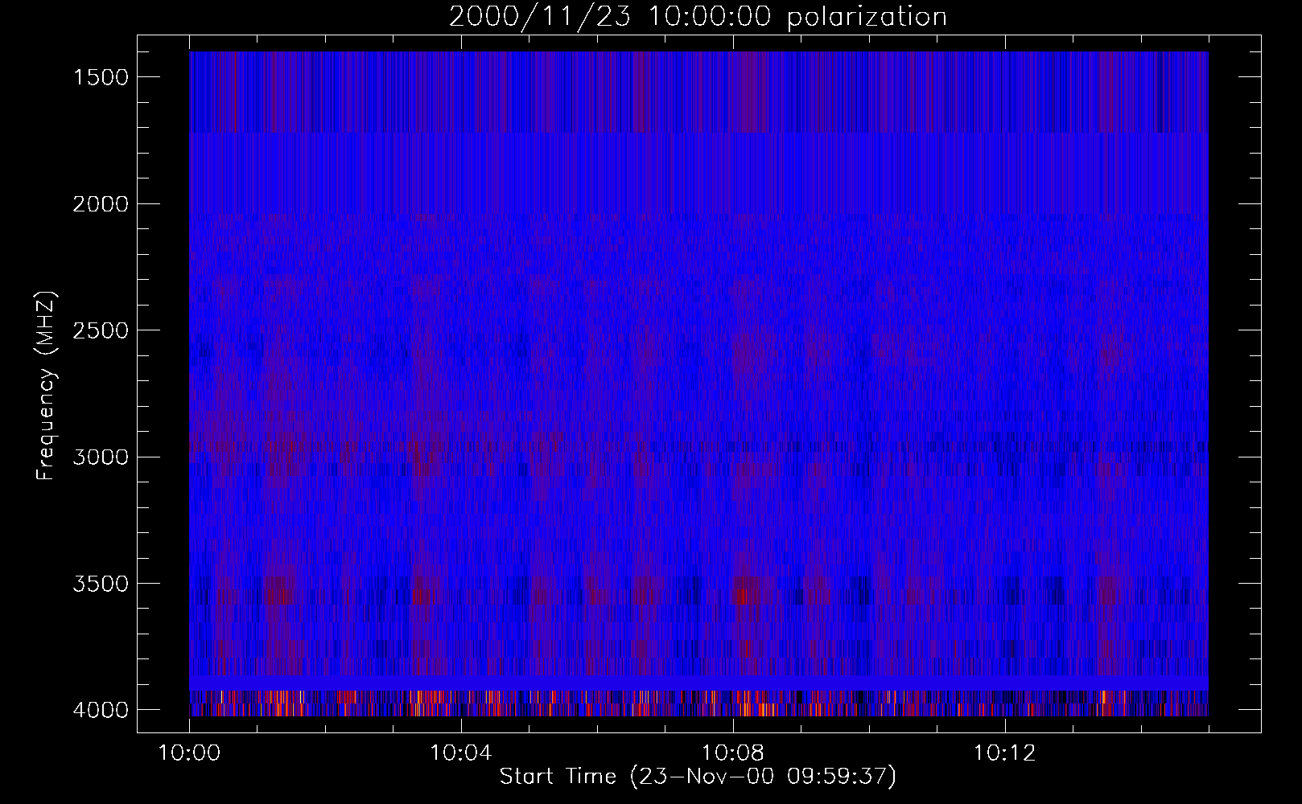Click the 2500 frequency tick label
This screenshot has height=804, width=1302.
pyautogui.click(x=101, y=330)
